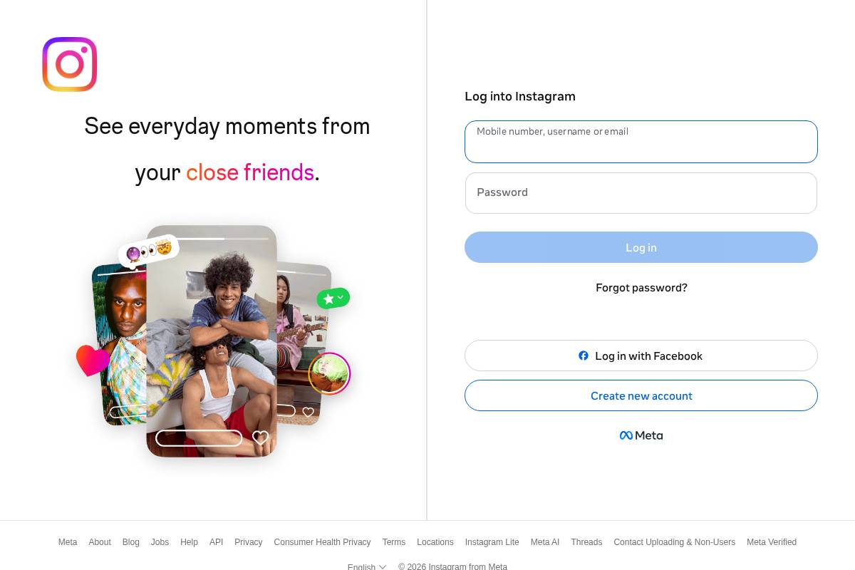The width and height of the screenshot is (855, 570).
Task: Click into the Password field
Action: (641, 193)
